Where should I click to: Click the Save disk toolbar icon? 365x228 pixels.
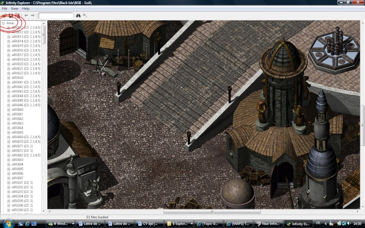(x=10, y=16)
